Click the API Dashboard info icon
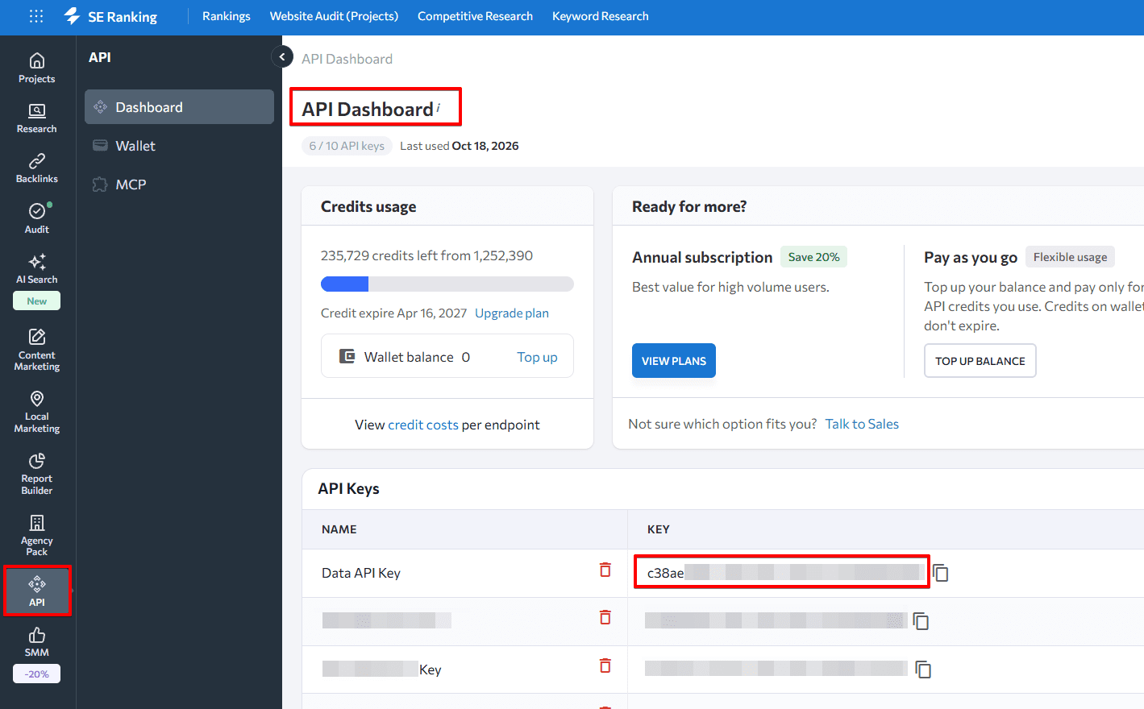The height and width of the screenshot is (709, 1144). tap(439, 106)
